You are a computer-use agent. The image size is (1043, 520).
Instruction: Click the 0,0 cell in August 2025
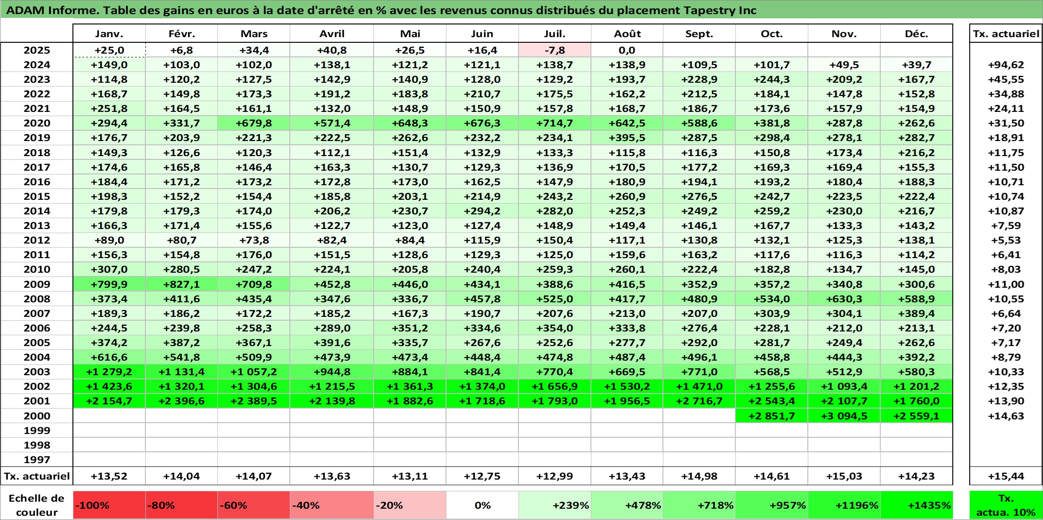click(627, 50)
